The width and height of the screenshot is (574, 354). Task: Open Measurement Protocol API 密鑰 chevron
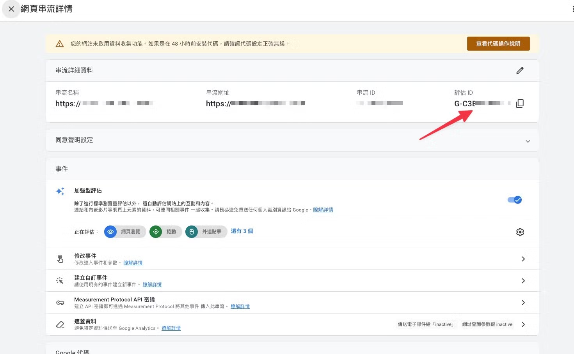coord(523,303)
